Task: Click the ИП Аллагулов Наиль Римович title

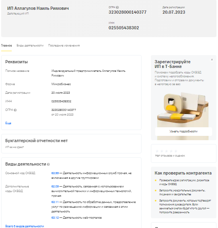Action: tap(38, 8)
